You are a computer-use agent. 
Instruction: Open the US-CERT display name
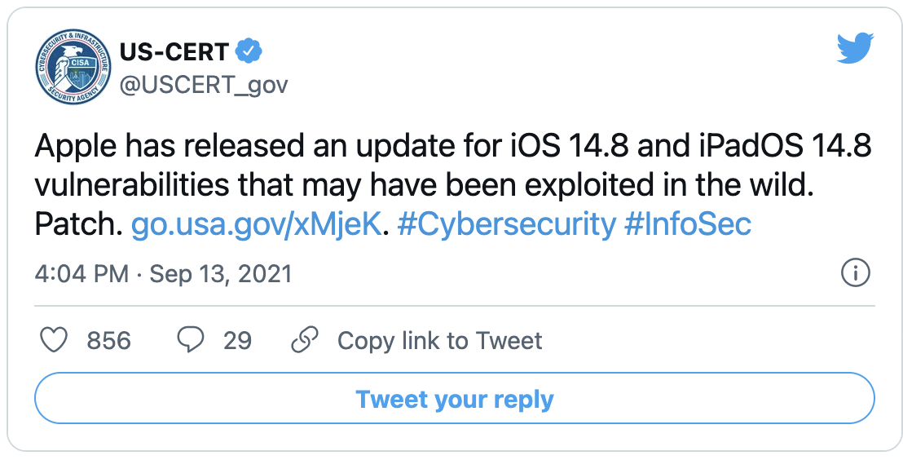click(174, 52)
